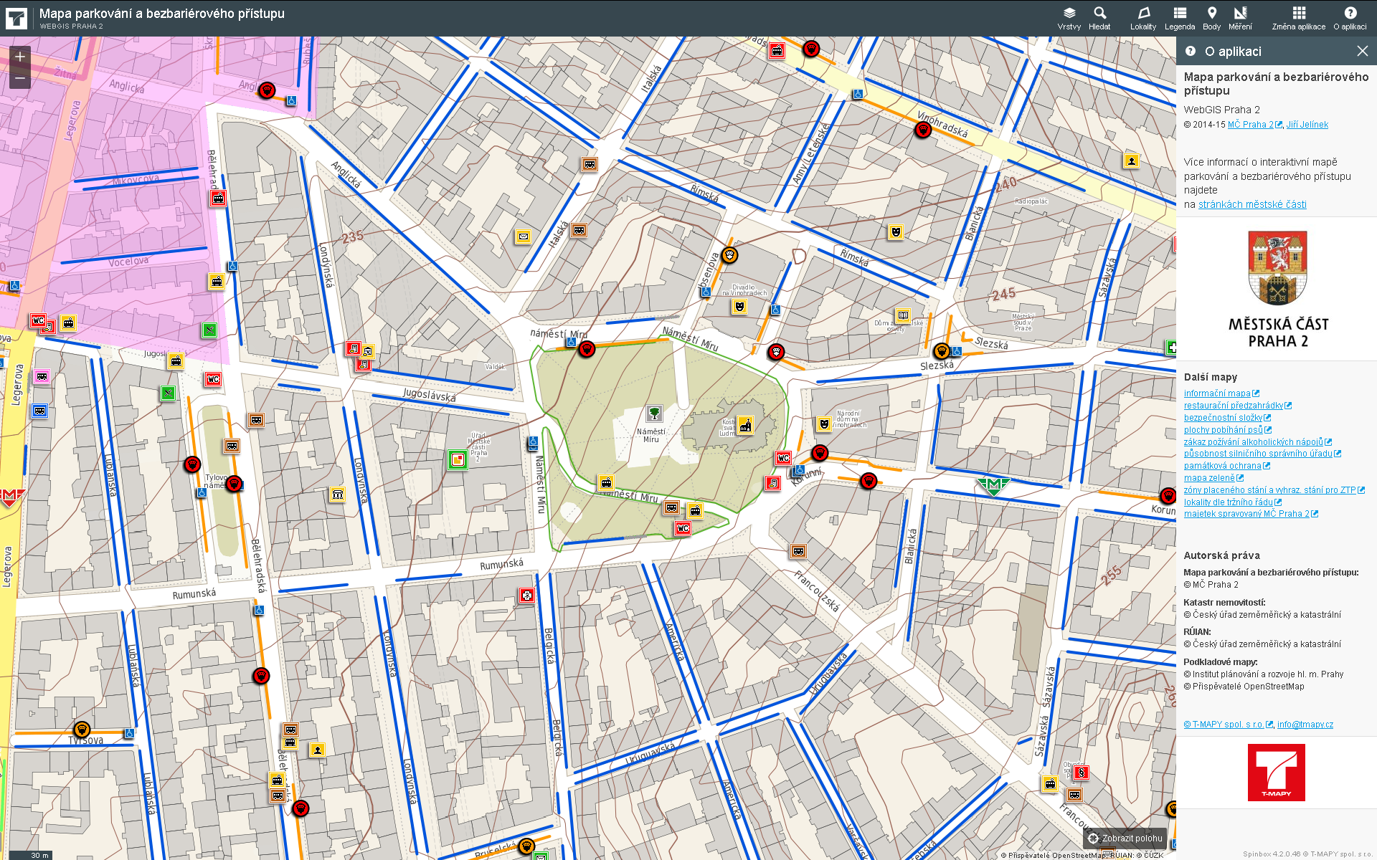Click the red WC icon on Korunní

pos(783,458)
